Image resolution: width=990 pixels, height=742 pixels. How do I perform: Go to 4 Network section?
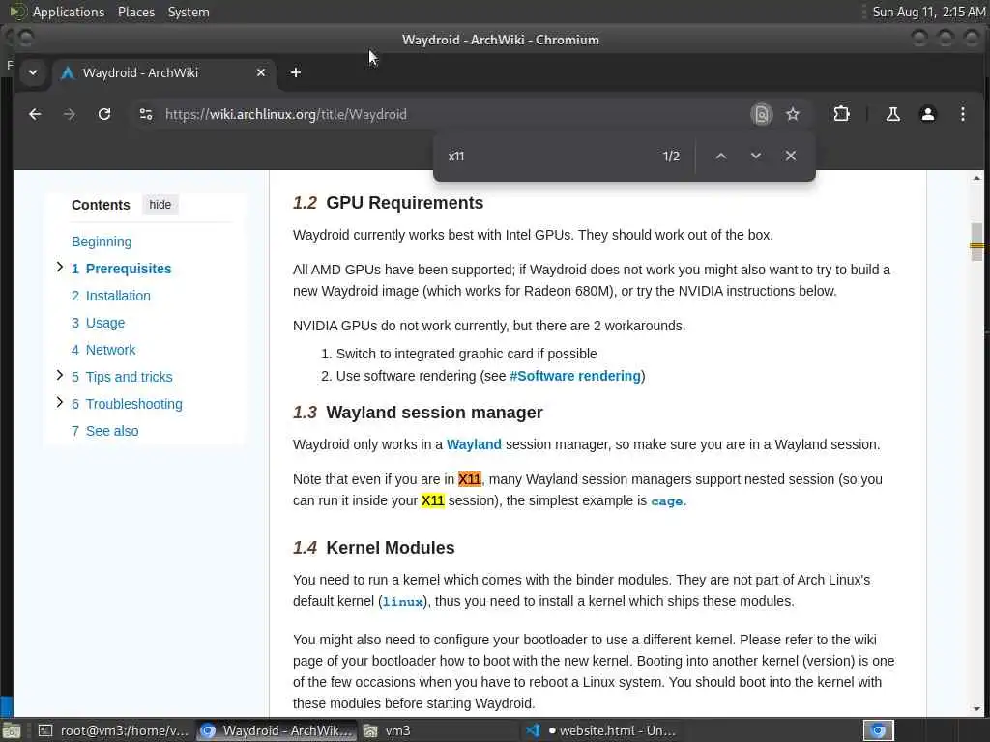pyautogui.click(x=103, y=350)
